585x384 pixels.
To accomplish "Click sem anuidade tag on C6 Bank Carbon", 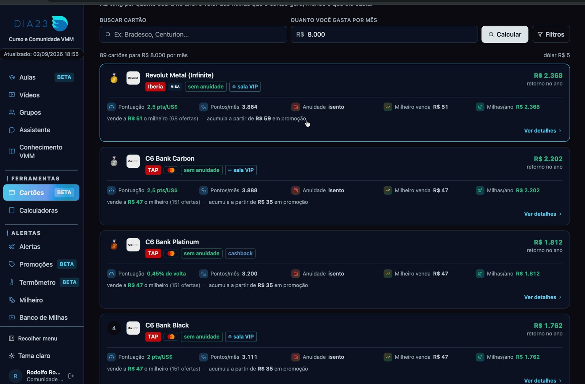I will click(201, 170).
